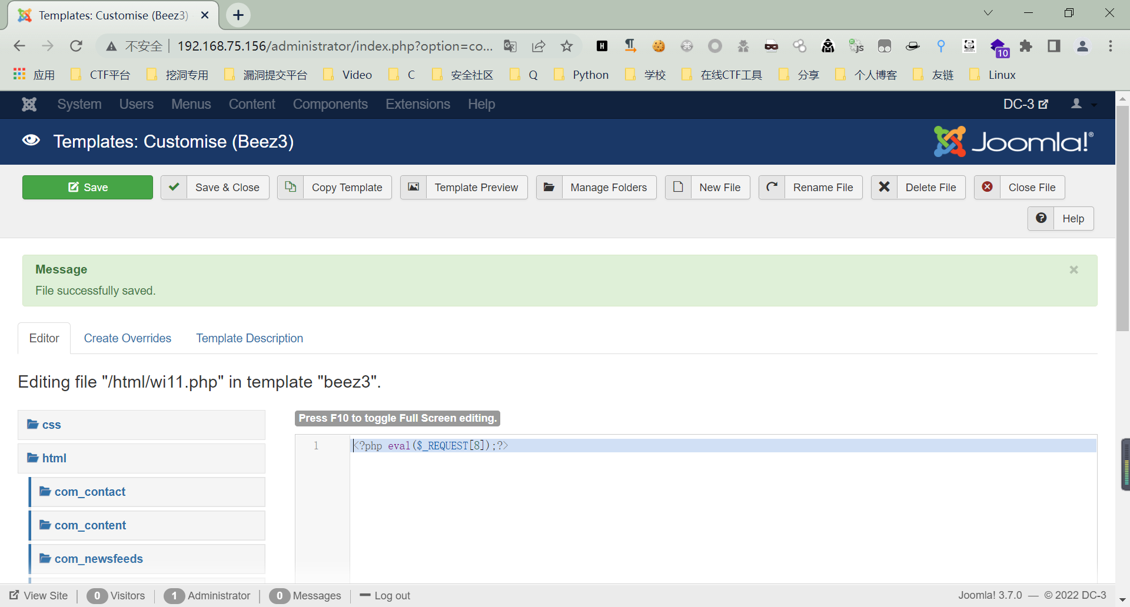Open the Python bookmark folder
This screenshot has height=607, width=1130.
click(x=581, y=75)
